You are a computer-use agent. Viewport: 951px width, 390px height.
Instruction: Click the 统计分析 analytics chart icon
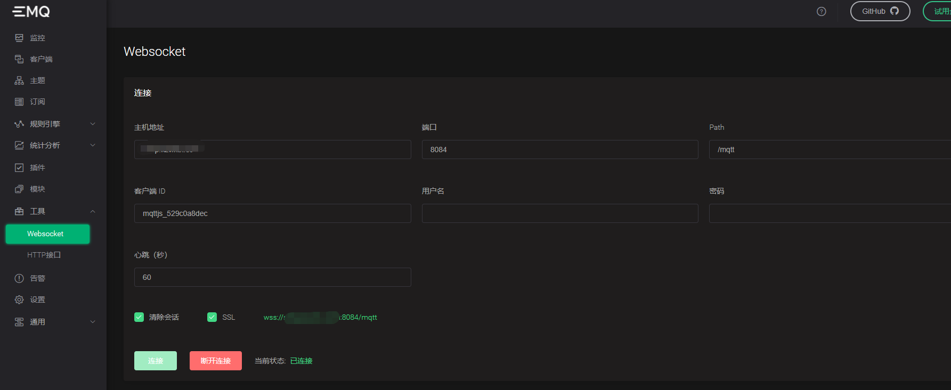click(19, 145)
